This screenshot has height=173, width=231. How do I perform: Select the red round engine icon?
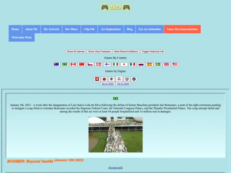(104, 79)
